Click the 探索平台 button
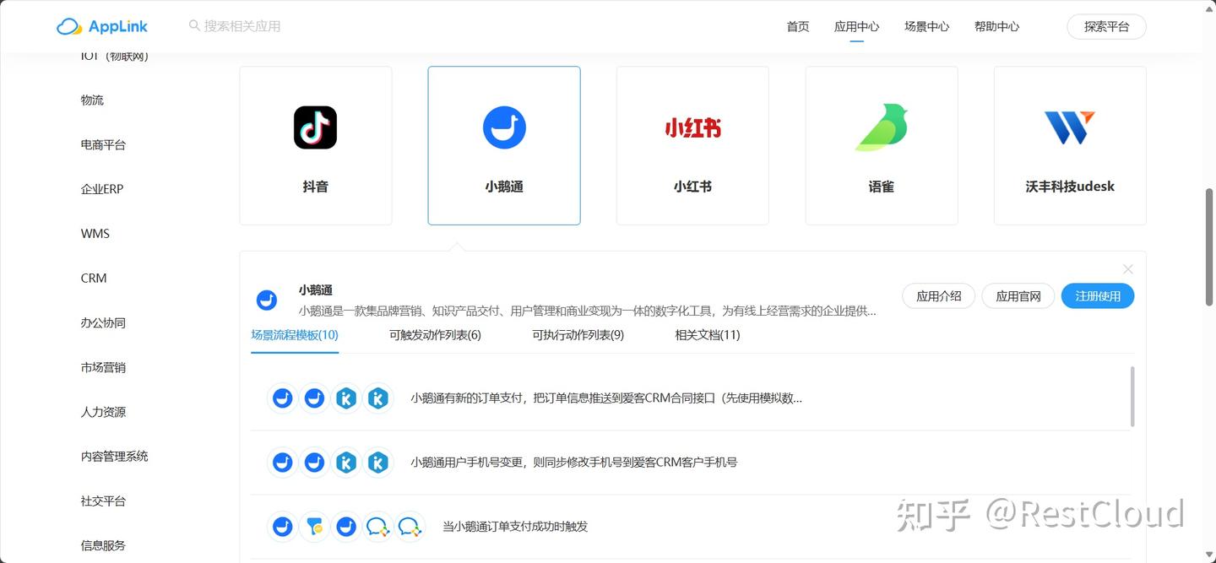1216x563 pixels. coord(1106,26)
